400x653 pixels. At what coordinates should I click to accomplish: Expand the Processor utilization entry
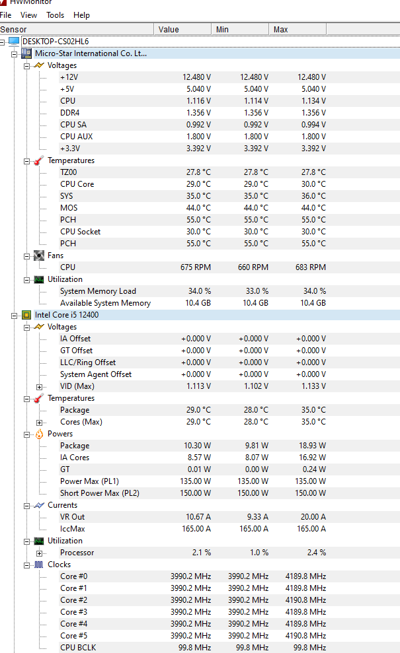coord(40,553)
